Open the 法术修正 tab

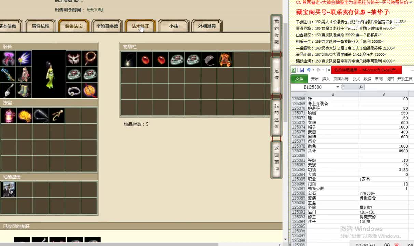pos(140,26)
